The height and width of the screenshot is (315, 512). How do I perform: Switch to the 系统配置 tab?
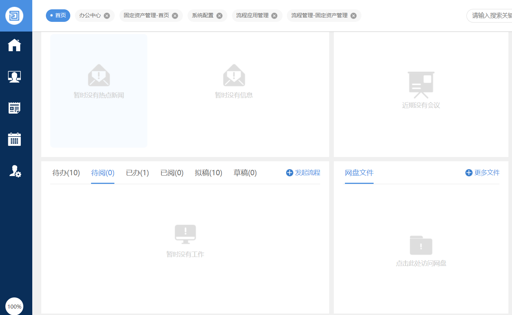203,15
